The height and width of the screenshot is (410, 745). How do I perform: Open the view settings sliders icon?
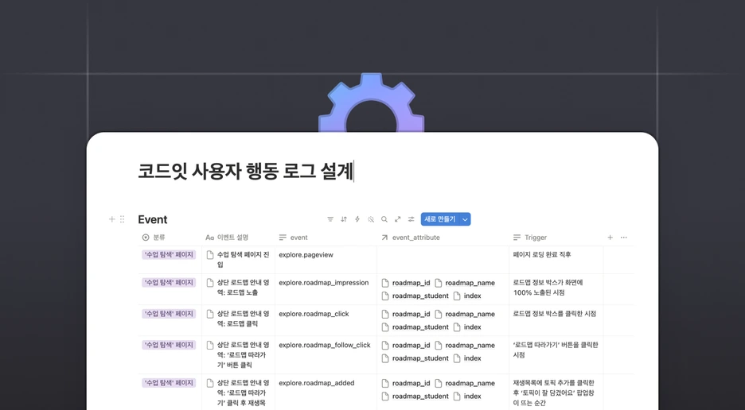411,219
